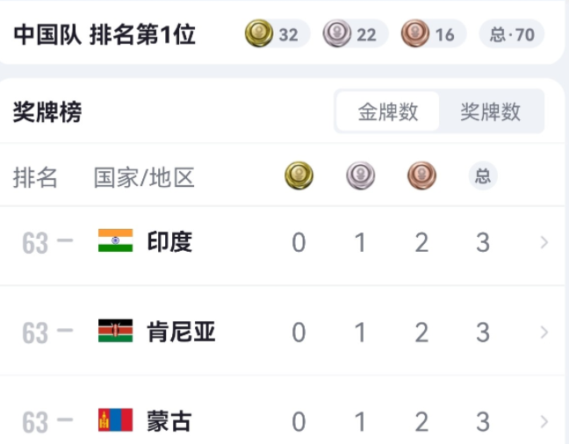Viewport: 569px width, 444px height.
Task: Switch to the 金牌数 tab
Action: 387,111
